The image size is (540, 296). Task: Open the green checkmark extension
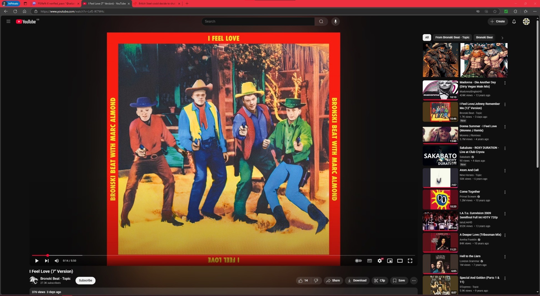pyautogui.click(x=506, y=11)
